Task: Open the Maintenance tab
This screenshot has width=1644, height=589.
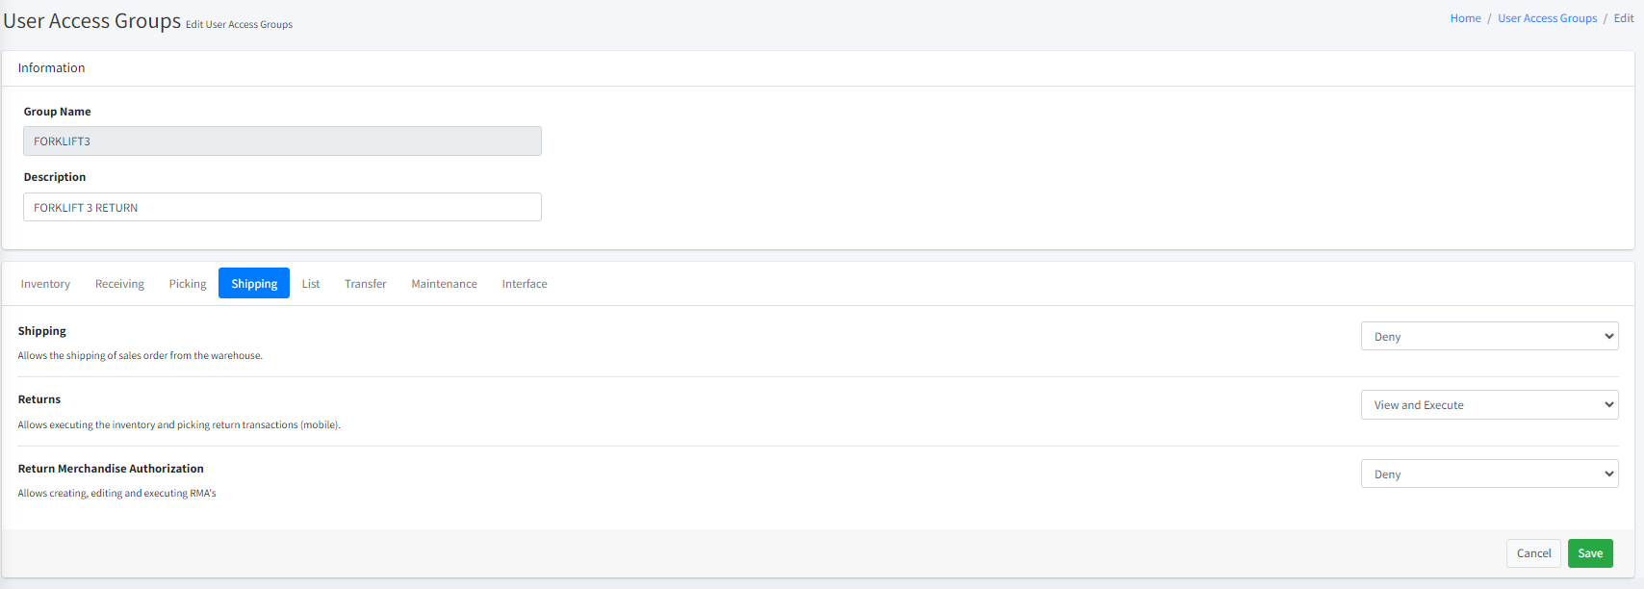Action: [444, 284]
